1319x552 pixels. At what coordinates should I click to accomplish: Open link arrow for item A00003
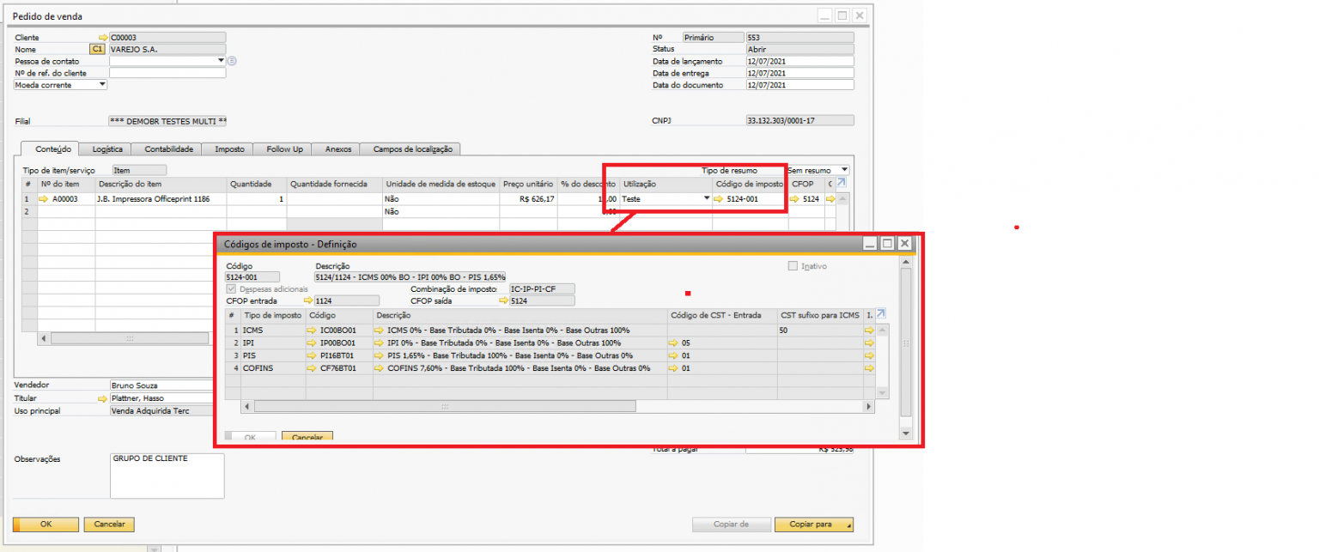coord(44,199)
